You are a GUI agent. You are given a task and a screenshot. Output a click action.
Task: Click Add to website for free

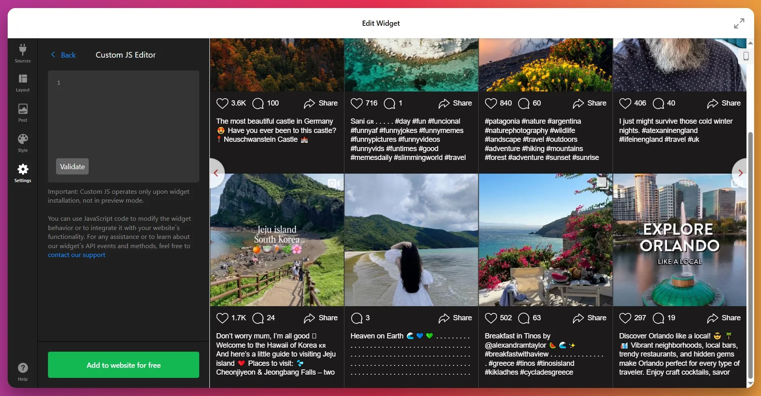(123, 365)
